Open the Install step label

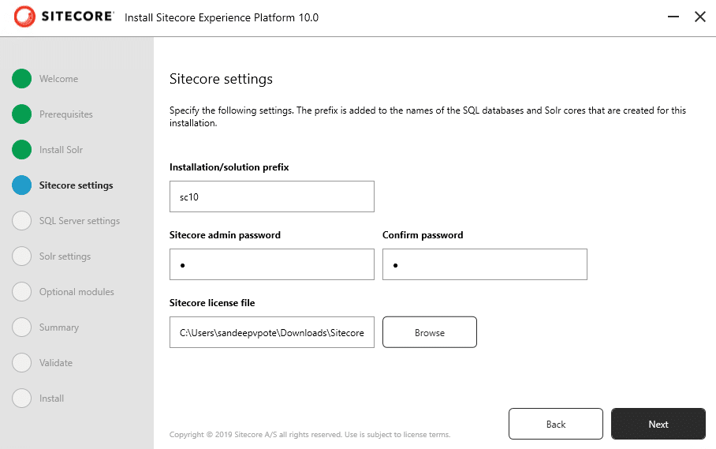click(51, 398)
